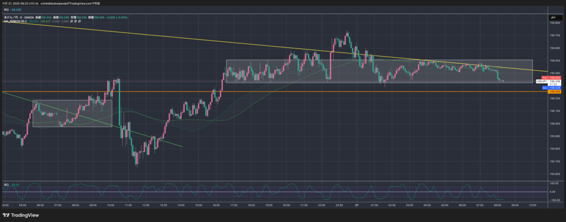Click the orange 156.255 price label
The image size is (566, 222).
554,91
